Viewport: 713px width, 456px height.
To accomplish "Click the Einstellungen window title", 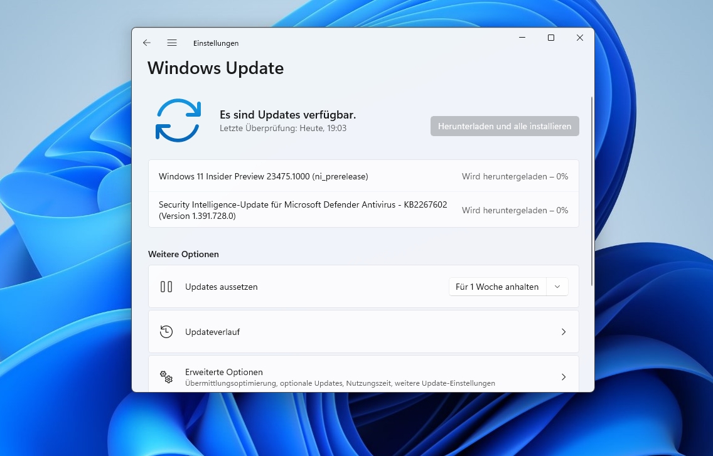I will tap(216, 43).
